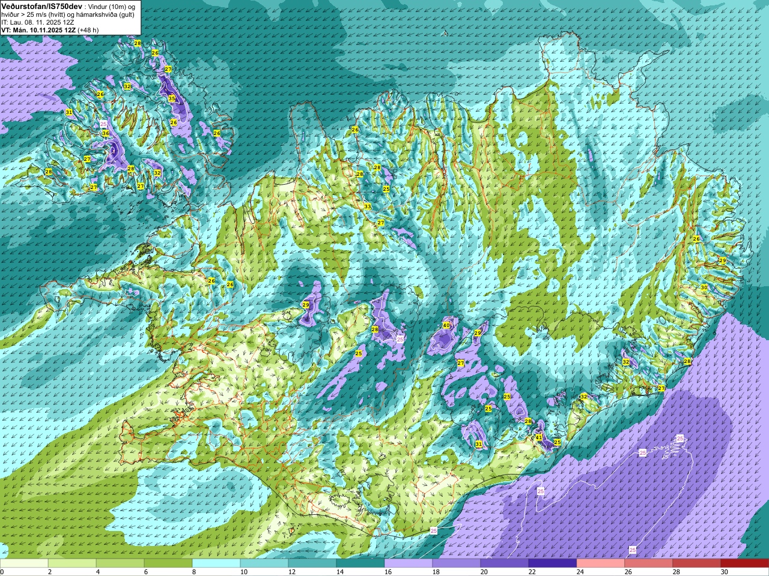Click the 4–6 m/s green legend swatch

(x=120, y=563)
